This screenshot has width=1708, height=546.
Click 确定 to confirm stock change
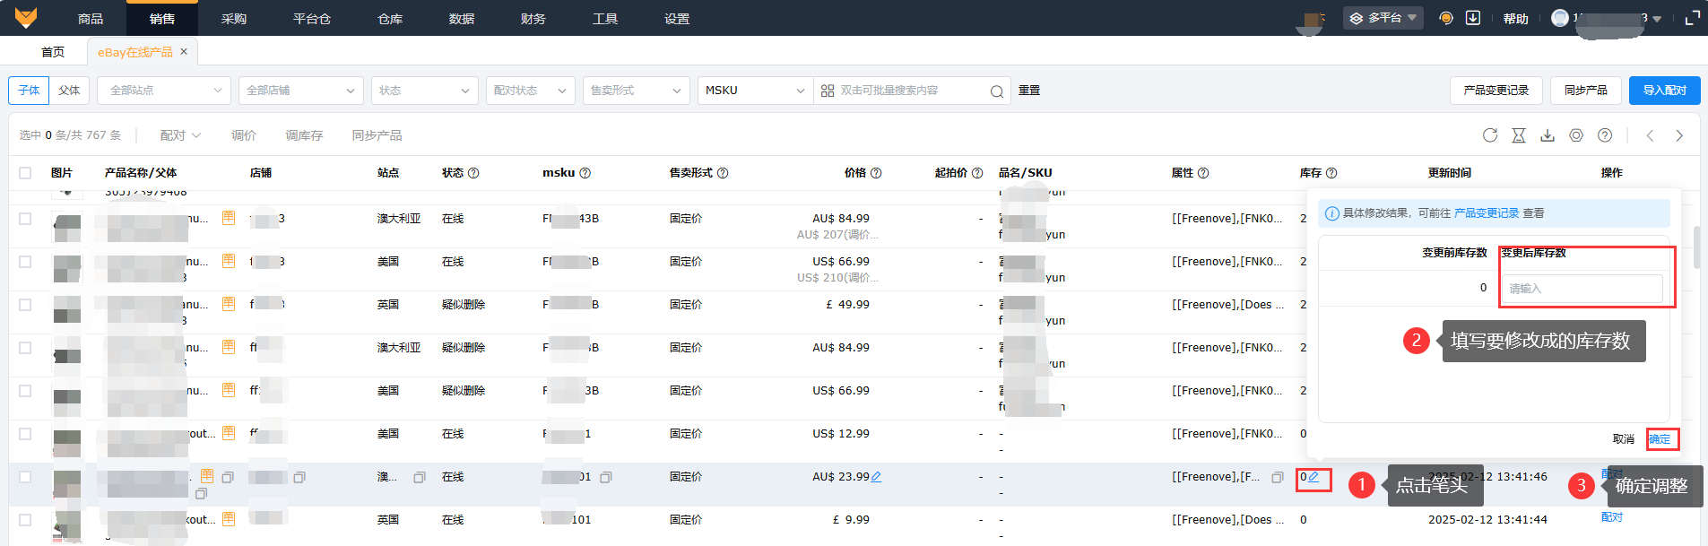(x=1660, y=439)
